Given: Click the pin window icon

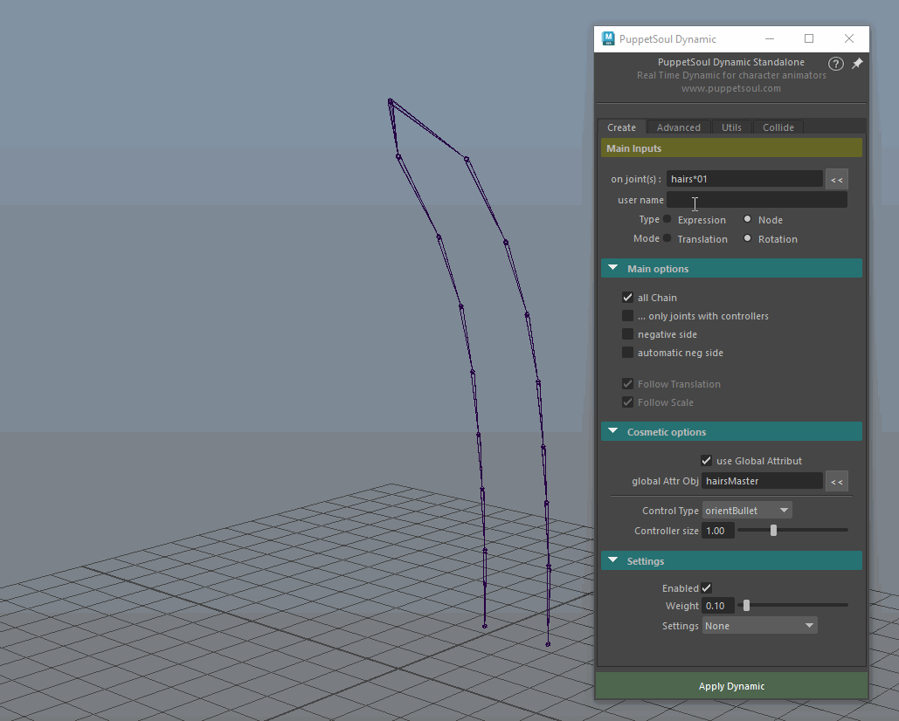Looking at the screenshot, I should pyautogui.click(x=857, y=64).
